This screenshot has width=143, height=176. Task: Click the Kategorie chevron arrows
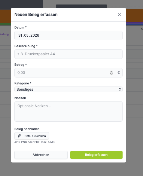120,89
